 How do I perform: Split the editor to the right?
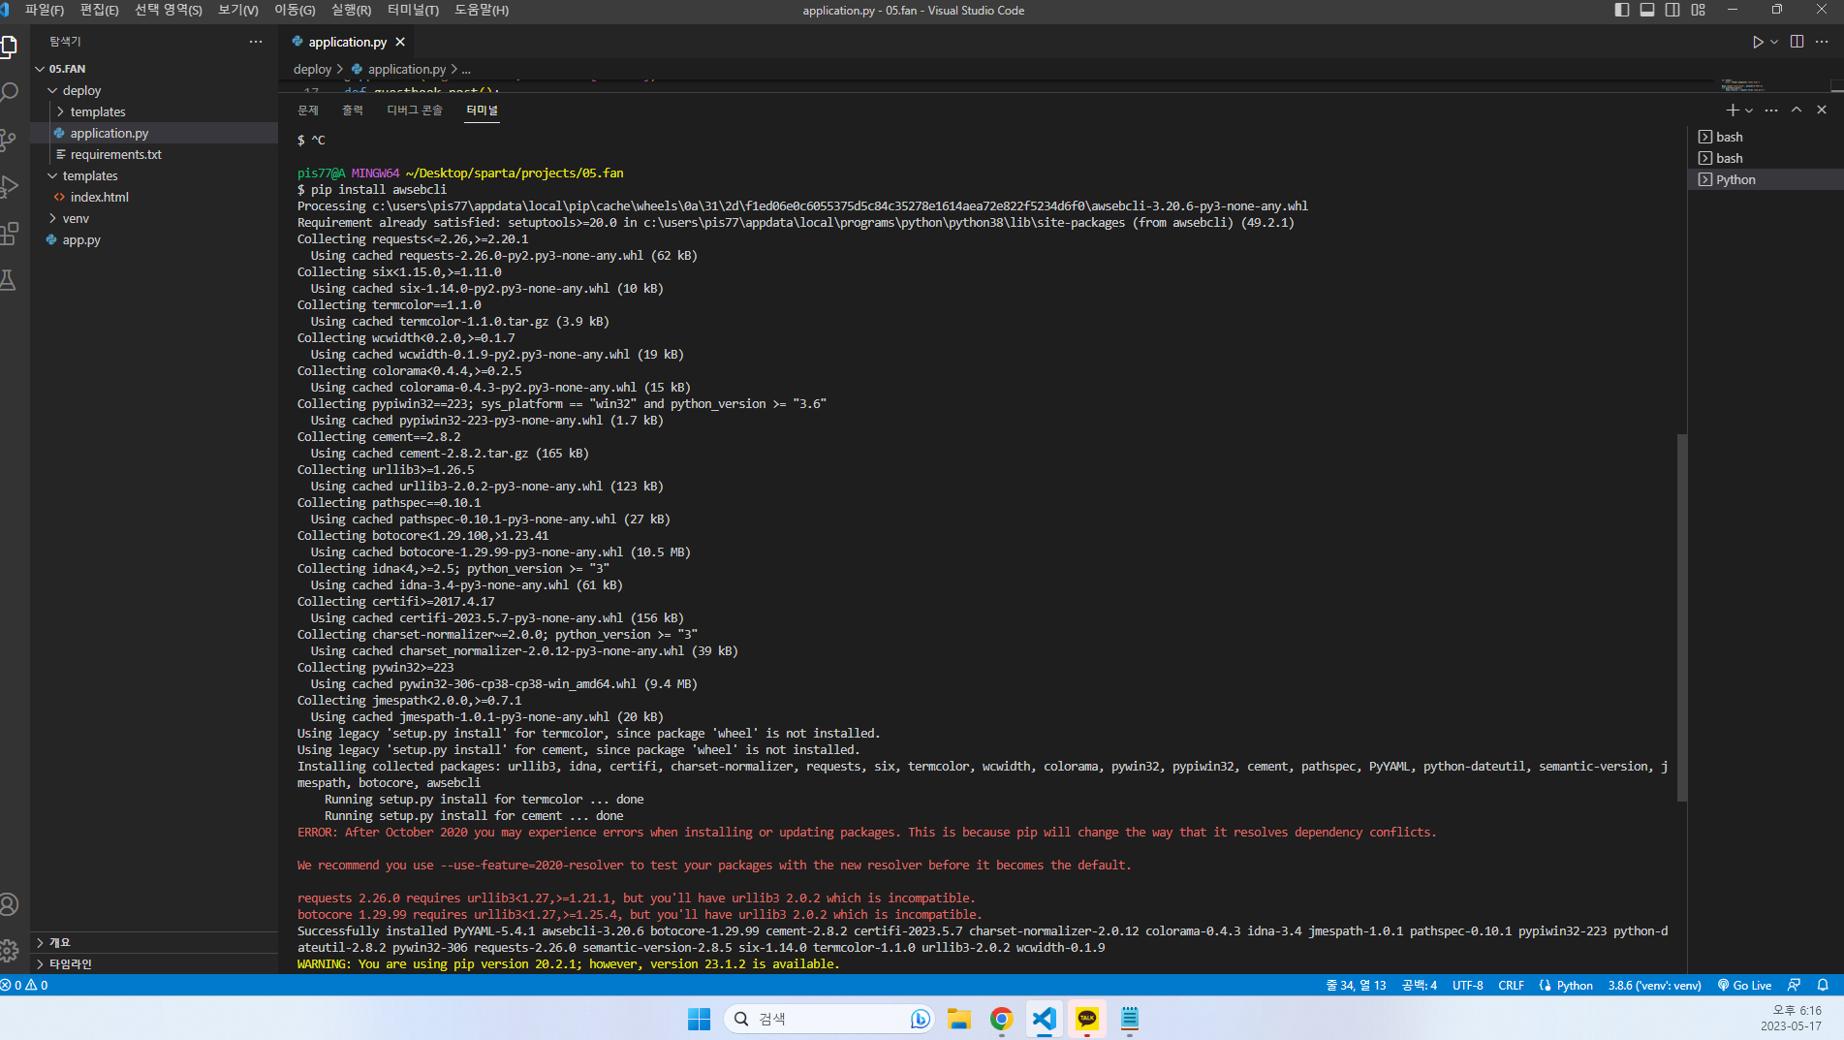click(x=1797, y=42)
